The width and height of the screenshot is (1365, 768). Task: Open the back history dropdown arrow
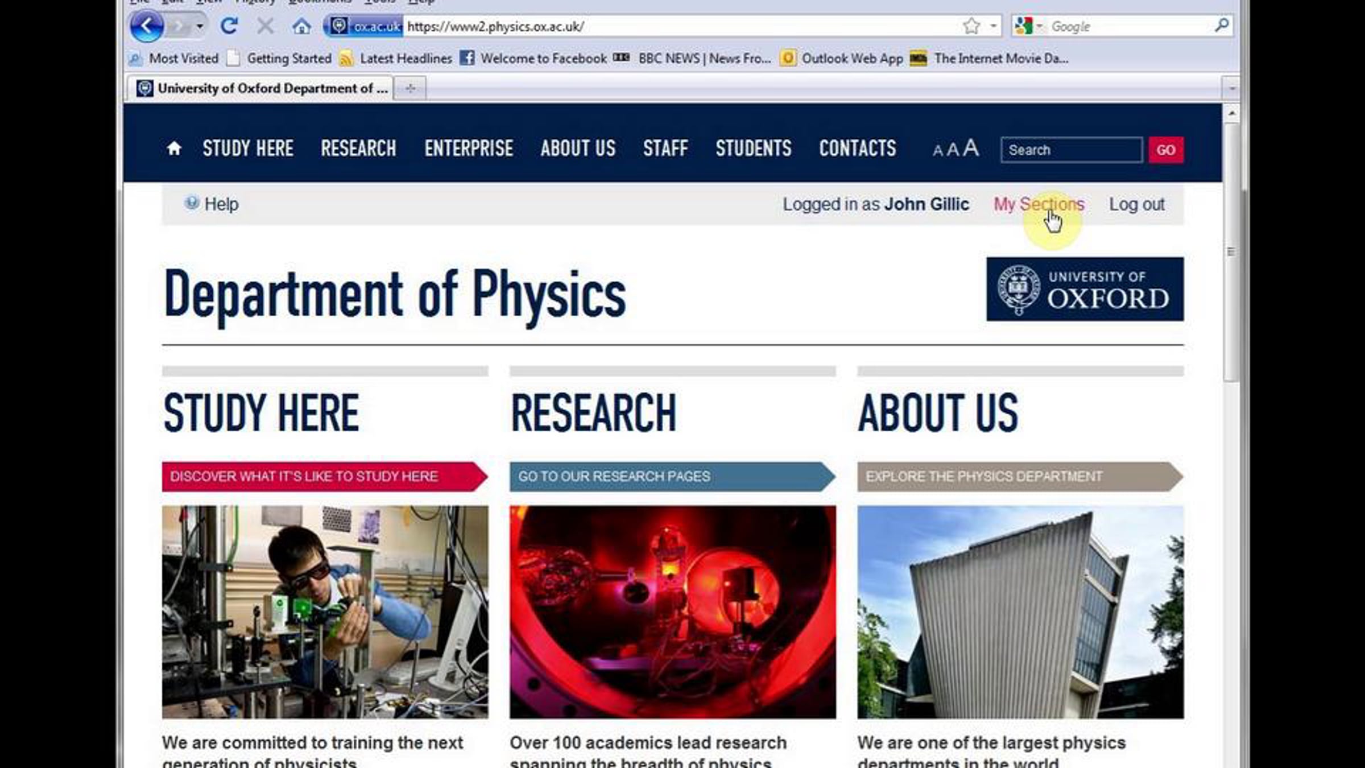(200, 26)
